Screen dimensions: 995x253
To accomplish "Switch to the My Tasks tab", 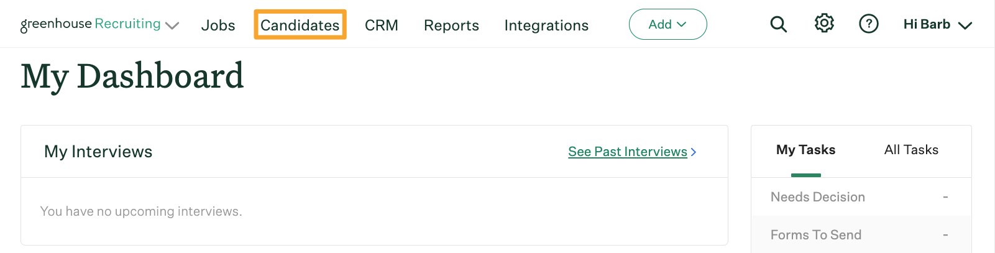I will pos(805,150).
